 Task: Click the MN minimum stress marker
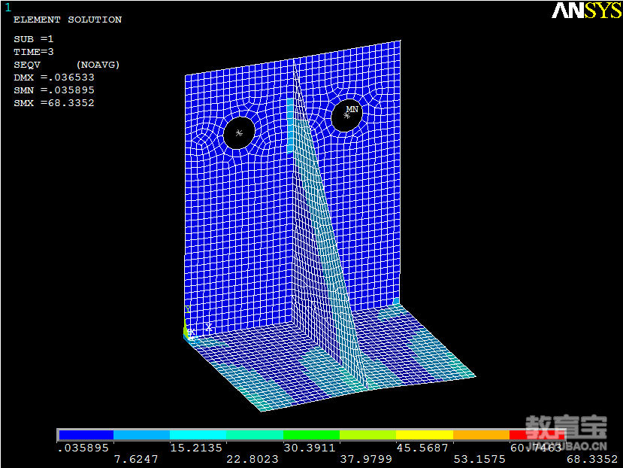pos(352,110)
